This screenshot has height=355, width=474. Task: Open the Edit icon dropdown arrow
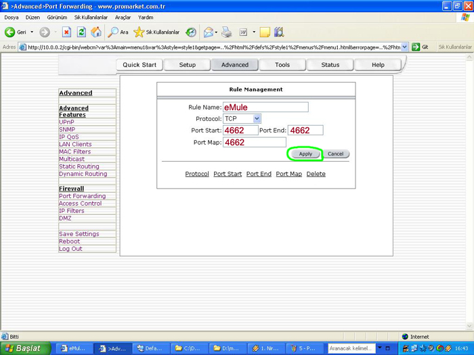click(x=254, y=32)
